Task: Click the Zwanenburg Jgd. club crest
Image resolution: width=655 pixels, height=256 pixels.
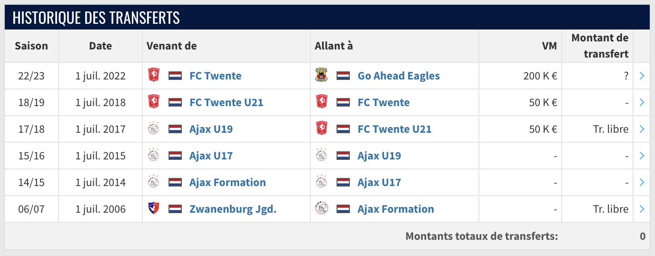Action: pyautogui.click(x=153, y=209)
